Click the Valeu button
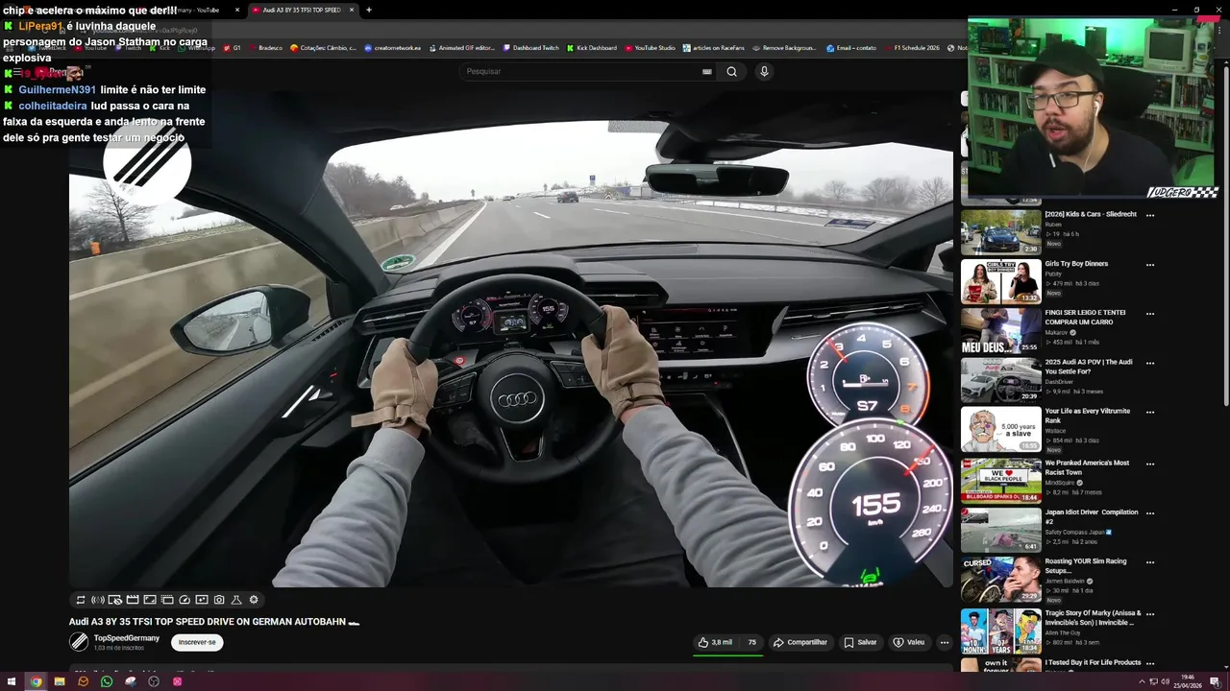Screen dimensions: 1230x691 click(x=908, y=642)
